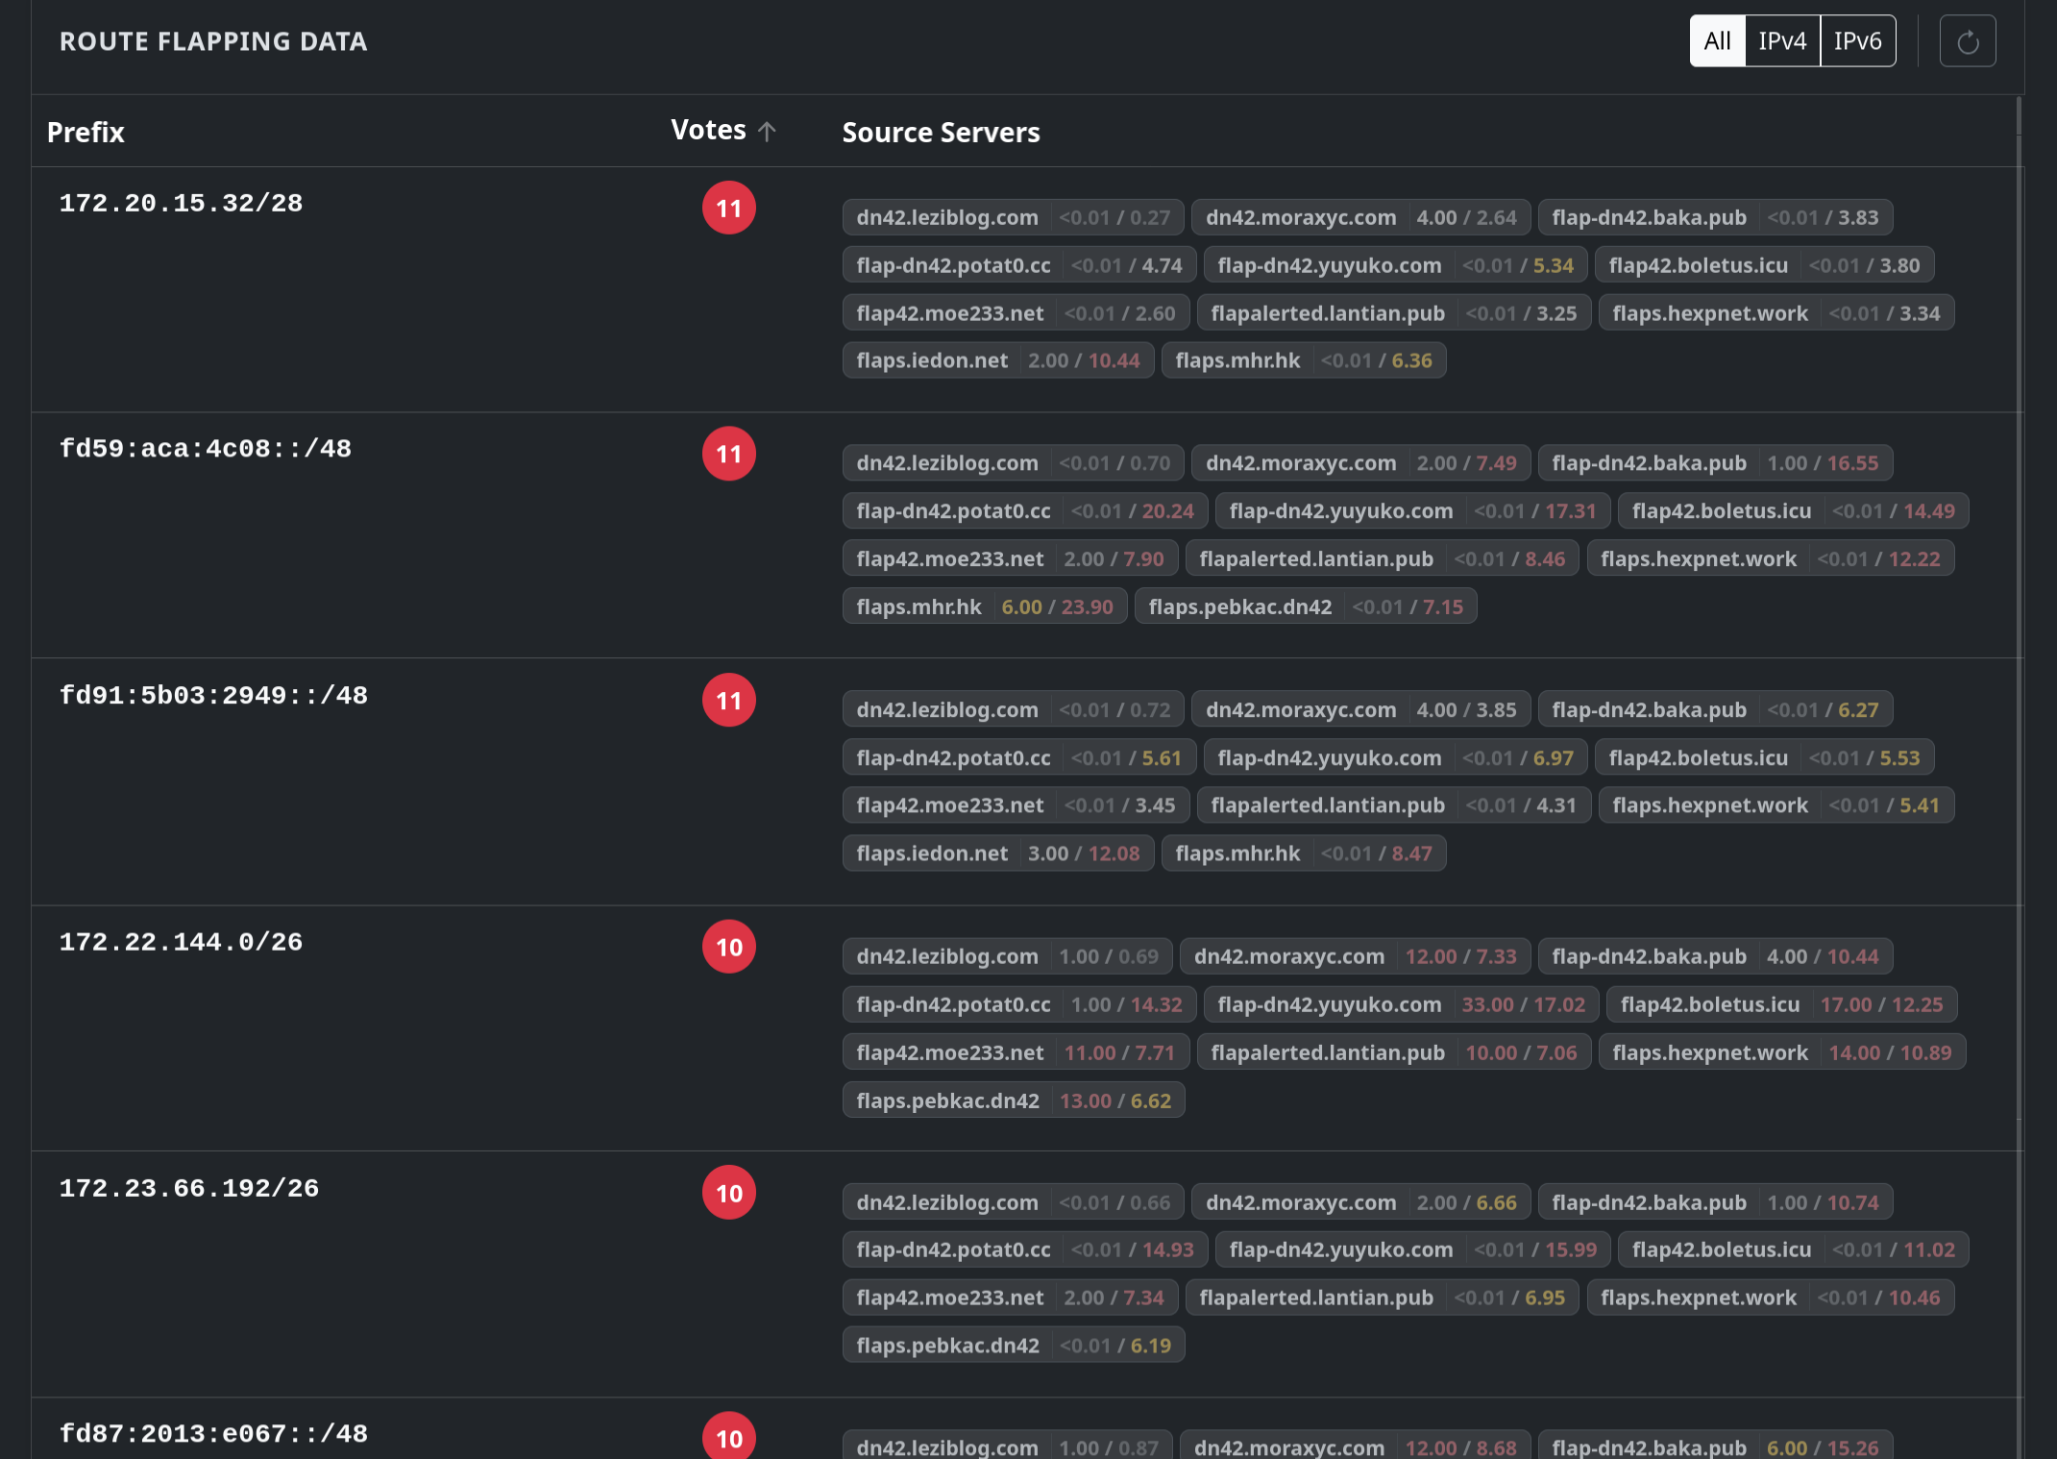Click flap-dn42.yuyuko.com 33.00 / 17.02 tag
This screenshot has height=1459, width=2057.
[x=1400, y=1004]
